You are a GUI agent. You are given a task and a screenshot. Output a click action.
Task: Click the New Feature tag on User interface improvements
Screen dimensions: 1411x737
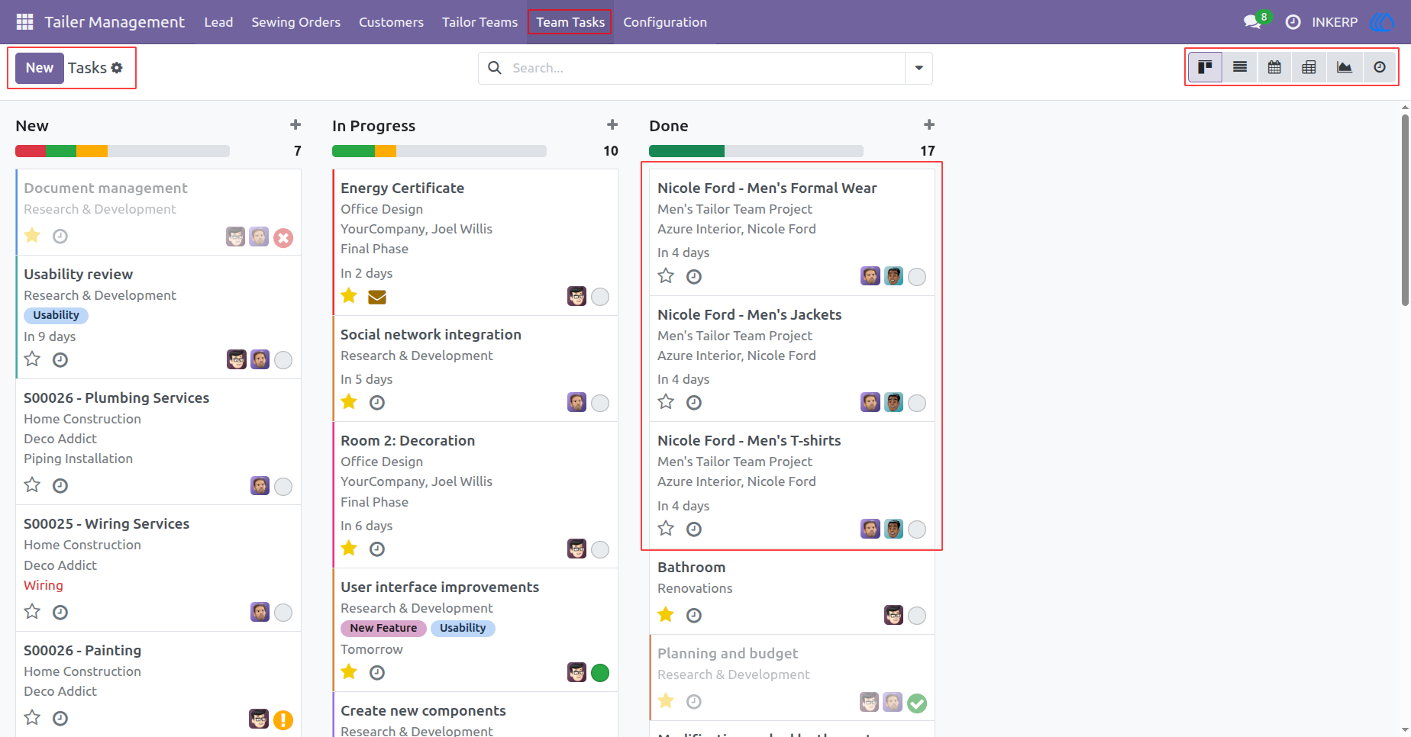pos(383,628)
